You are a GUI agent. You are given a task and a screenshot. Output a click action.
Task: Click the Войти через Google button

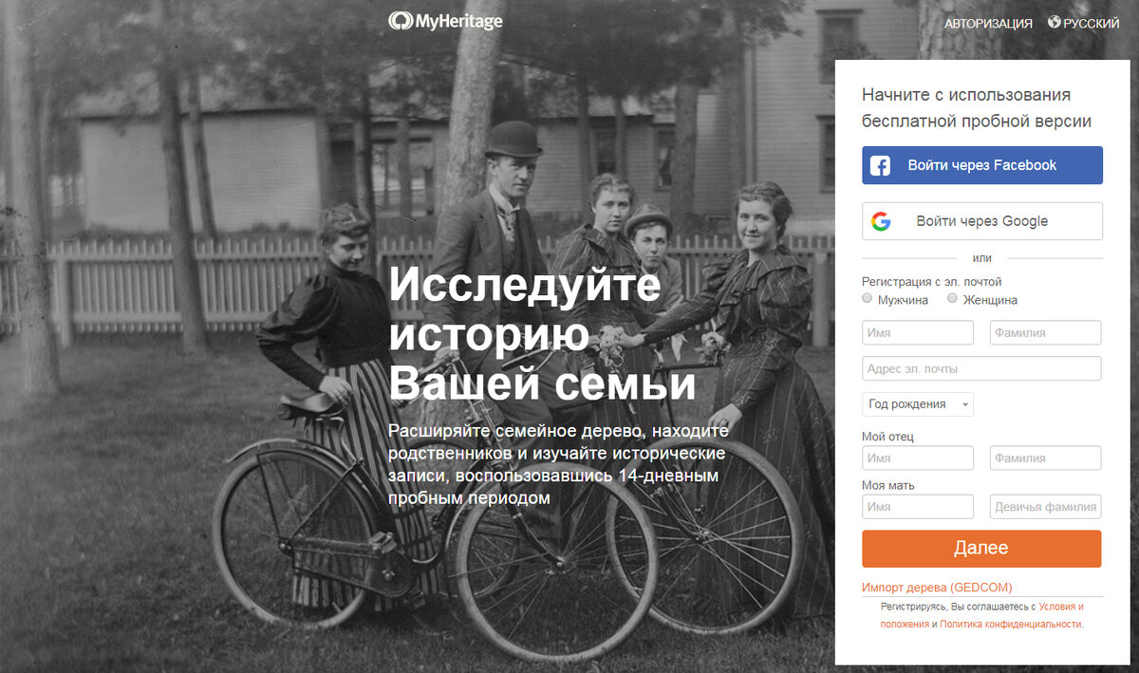point(982,221)
